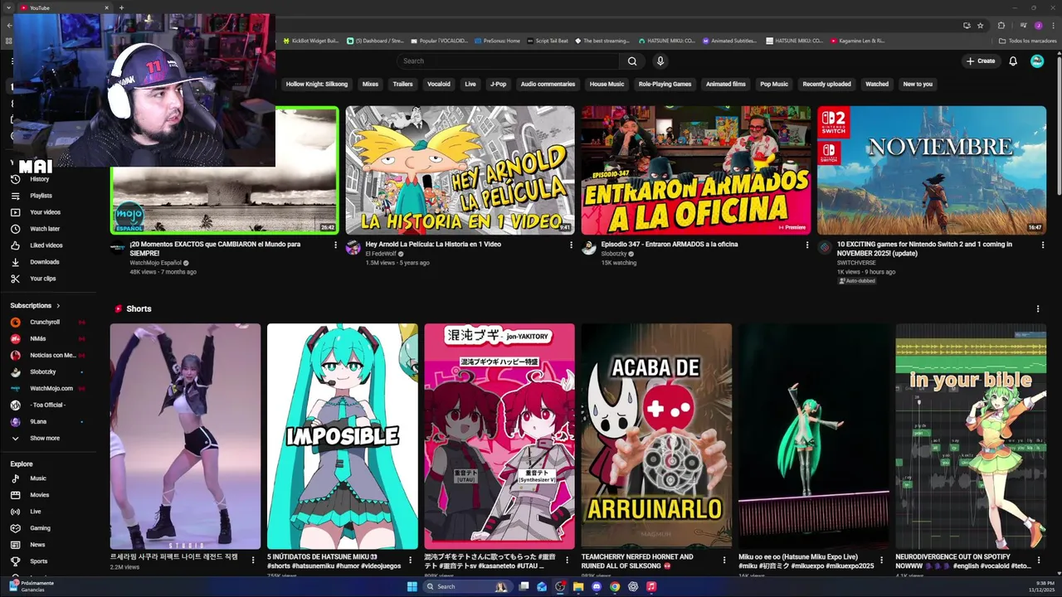Screen dimensions: 1062x597
Task: Select the Vocaloid filter chip
Action: [x=439, y=84]
